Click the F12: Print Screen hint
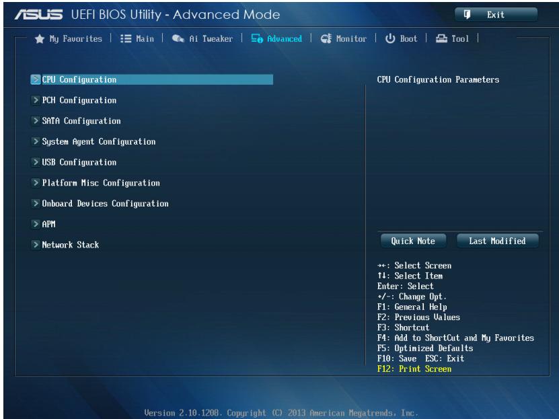The height and width of the screenshot is (419, 559). (414, 369)
